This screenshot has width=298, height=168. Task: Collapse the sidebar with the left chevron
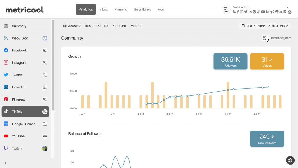pyautogui.click(x=6, y=163)
